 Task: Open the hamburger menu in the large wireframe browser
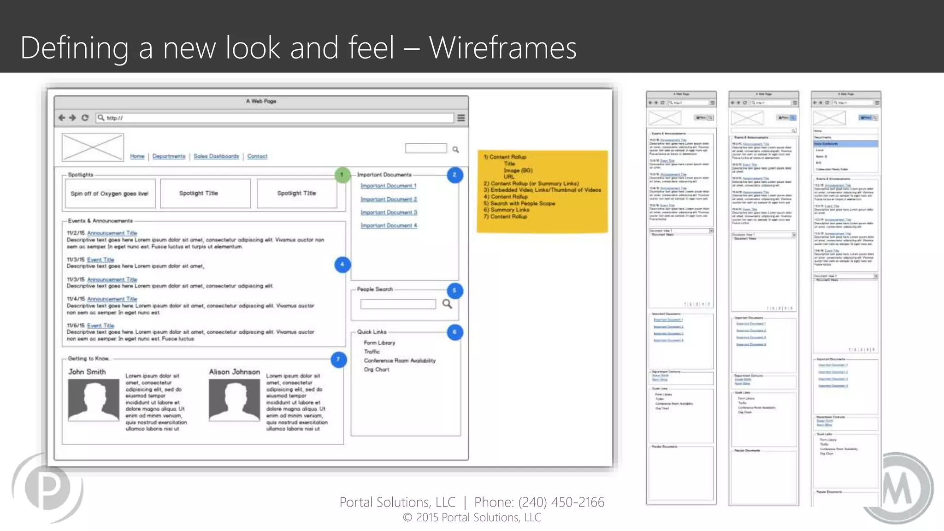tap(461, 118)
